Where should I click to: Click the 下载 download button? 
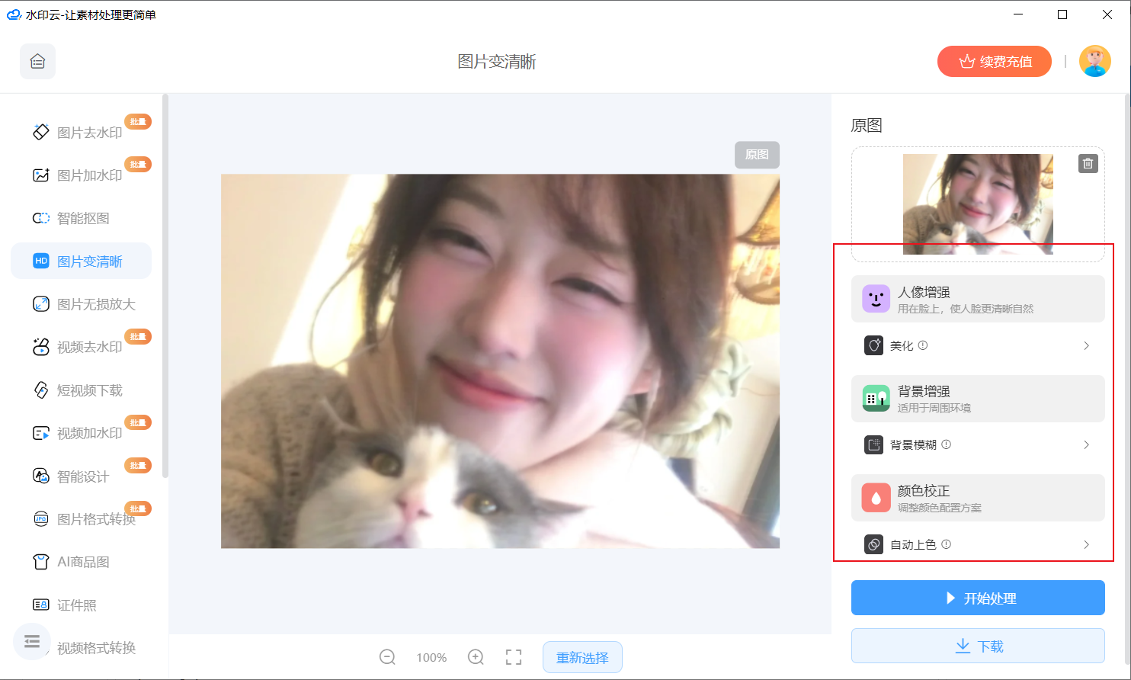tap(978, 646)
